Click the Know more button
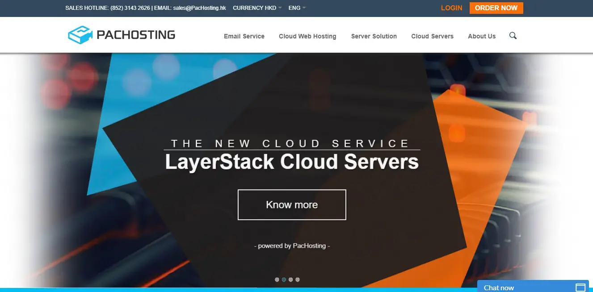 (292, 205)
